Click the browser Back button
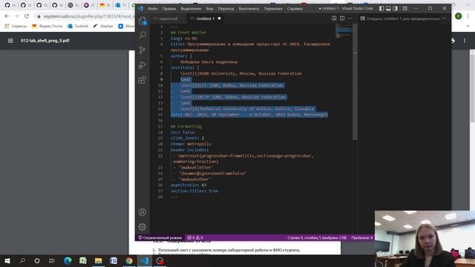This screenshot has height=267, width=475. coord(7,16)
